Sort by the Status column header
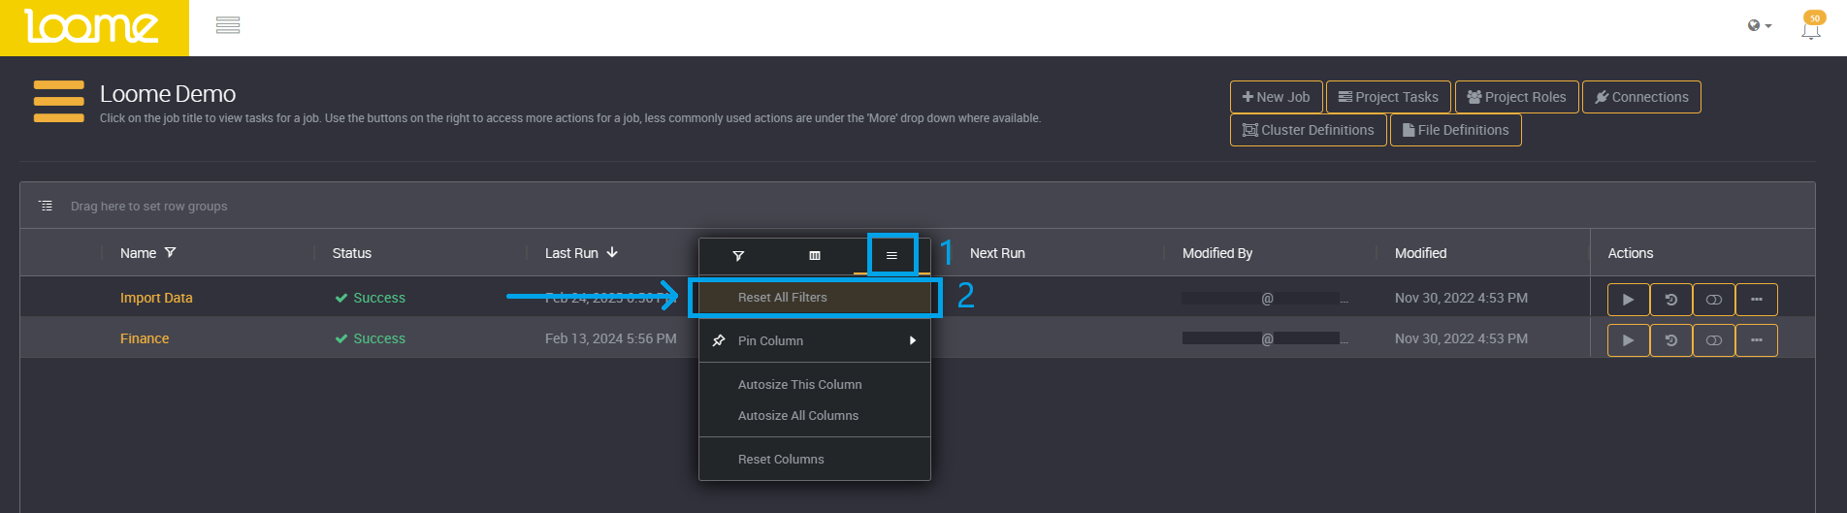Image resolution: width=1847 pixels, height=513 pixels. click(351, 253)
